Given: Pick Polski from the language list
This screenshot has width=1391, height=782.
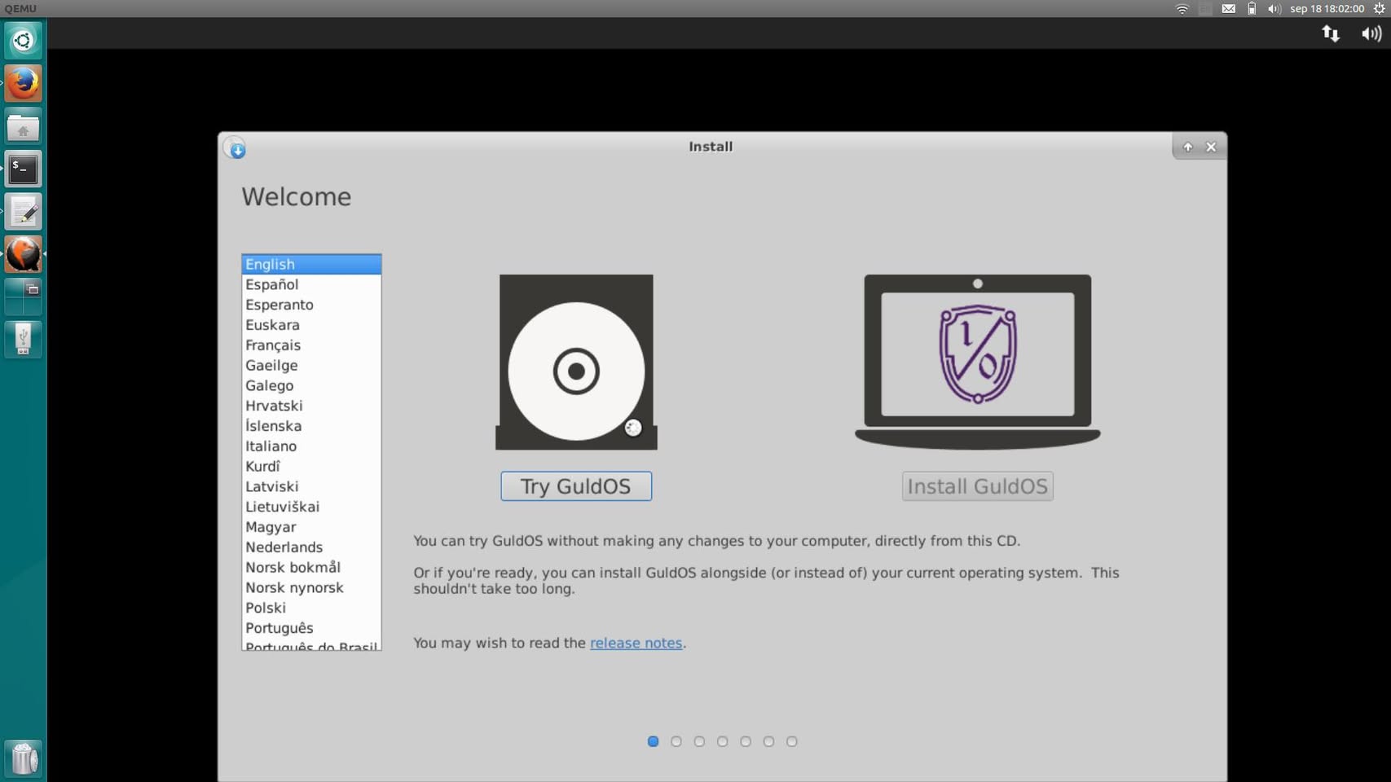Looking at the screenshot, I should point(311,608).
